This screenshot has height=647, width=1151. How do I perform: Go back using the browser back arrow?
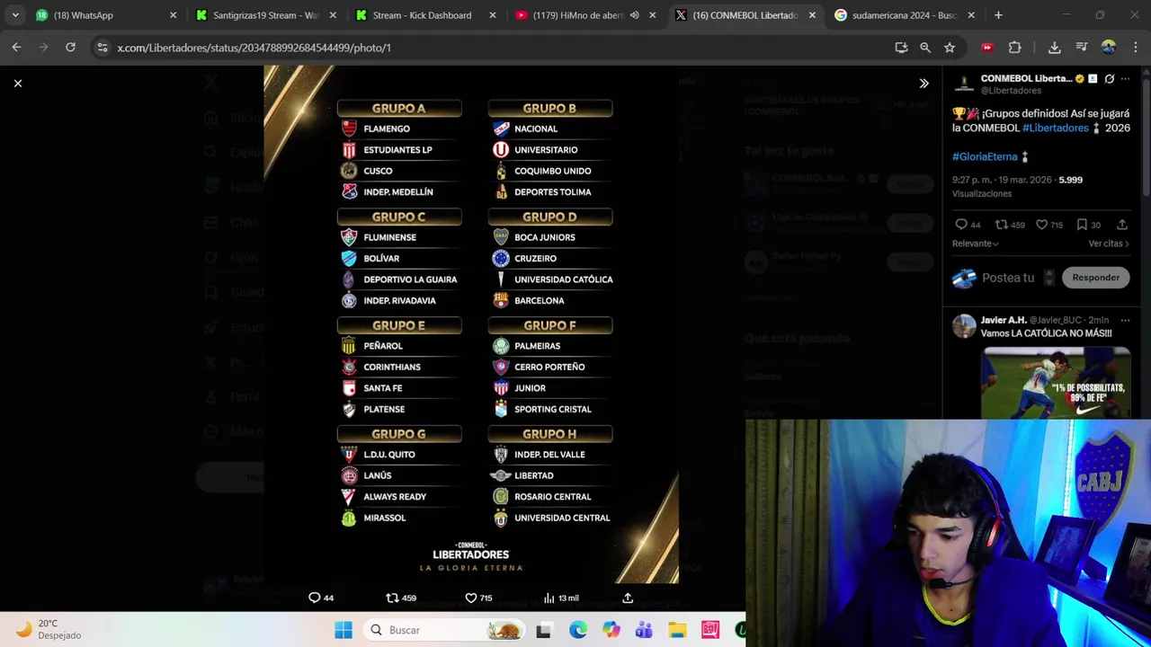[17, 48]
